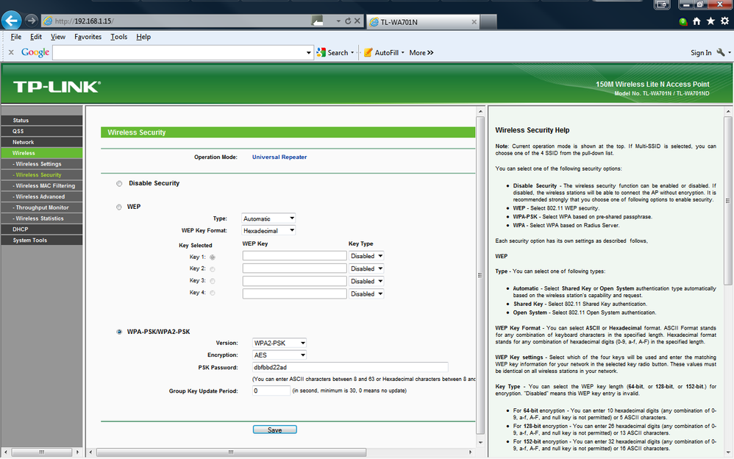Open the Google toolbar wrench options
Image resolution: width=734 pixels, height=459 pixels.
721,52
